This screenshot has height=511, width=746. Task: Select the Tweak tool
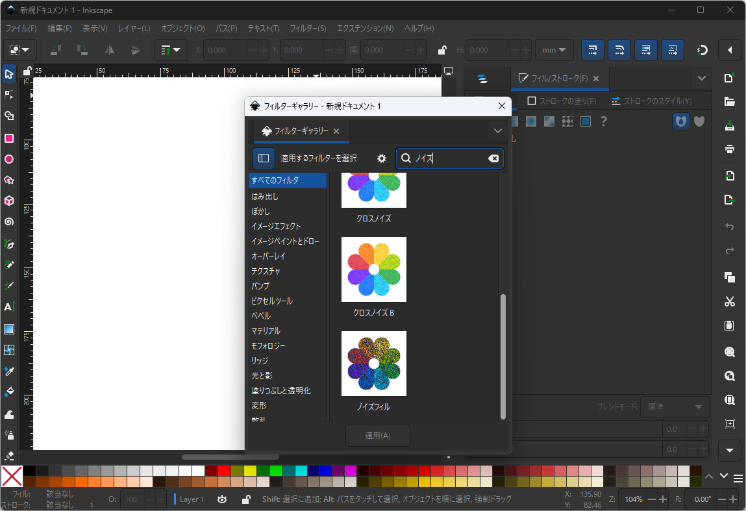click(8, 414)
